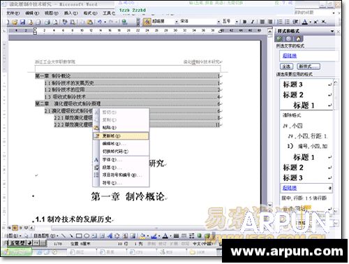Click the table of contents entry 1.2 制冷技术的应用

[x=132, y=89]
